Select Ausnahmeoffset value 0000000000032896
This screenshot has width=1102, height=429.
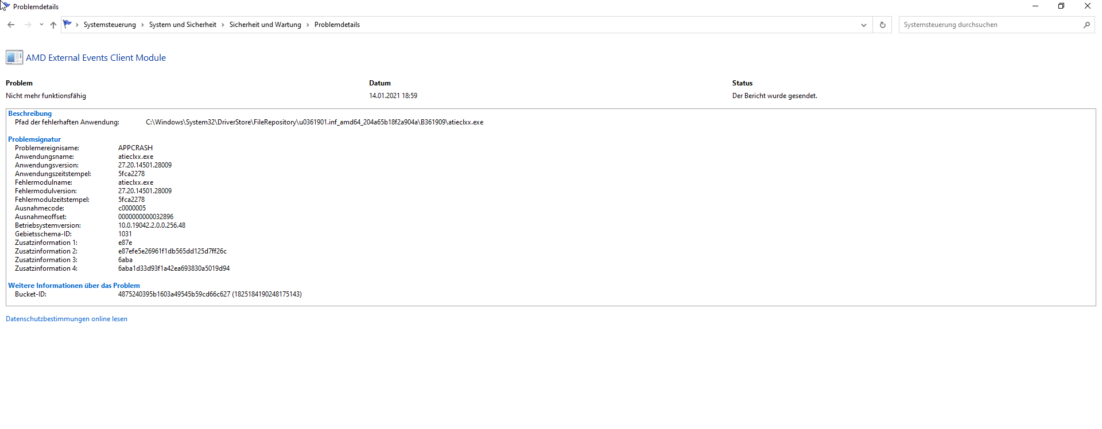146,217
